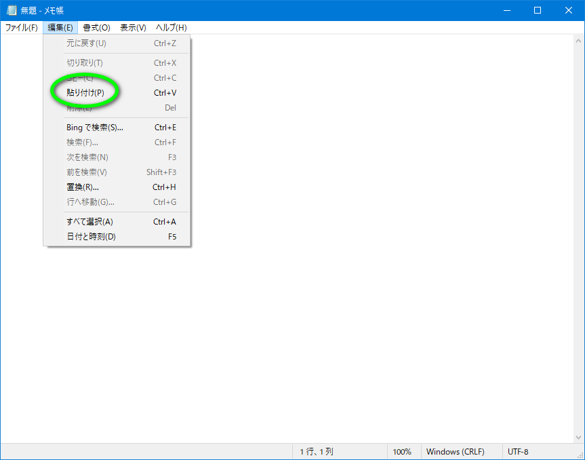
Task: Open the 表示(V) menu
Action: click(x=133, y=28)
